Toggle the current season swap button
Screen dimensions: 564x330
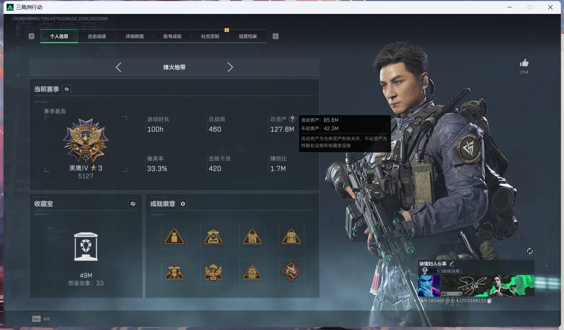pyautogui.click(x=67, y=89)
